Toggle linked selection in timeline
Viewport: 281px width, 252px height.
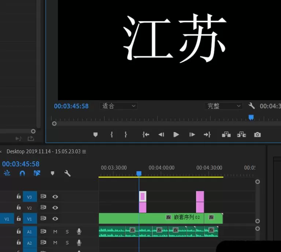point(37,173)
